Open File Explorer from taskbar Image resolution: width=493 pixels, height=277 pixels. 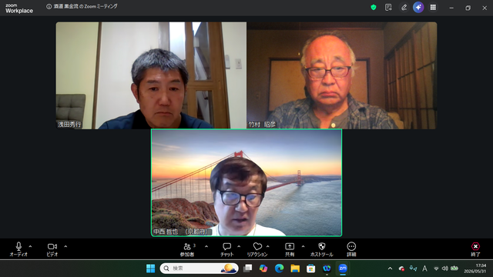click(x=295, y=269)
